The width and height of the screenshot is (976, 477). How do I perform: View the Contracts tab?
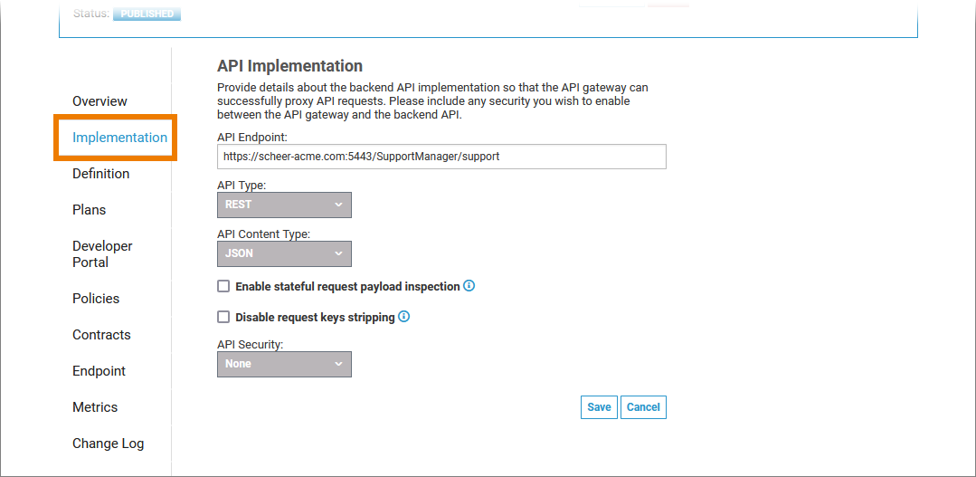point(101,335)
